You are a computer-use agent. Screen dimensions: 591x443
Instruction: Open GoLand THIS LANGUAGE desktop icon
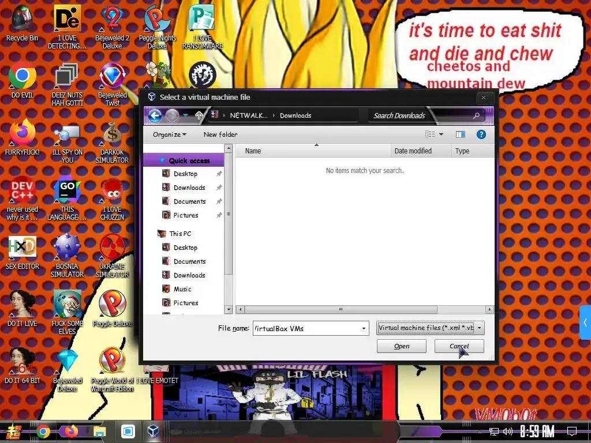(67, 198)
